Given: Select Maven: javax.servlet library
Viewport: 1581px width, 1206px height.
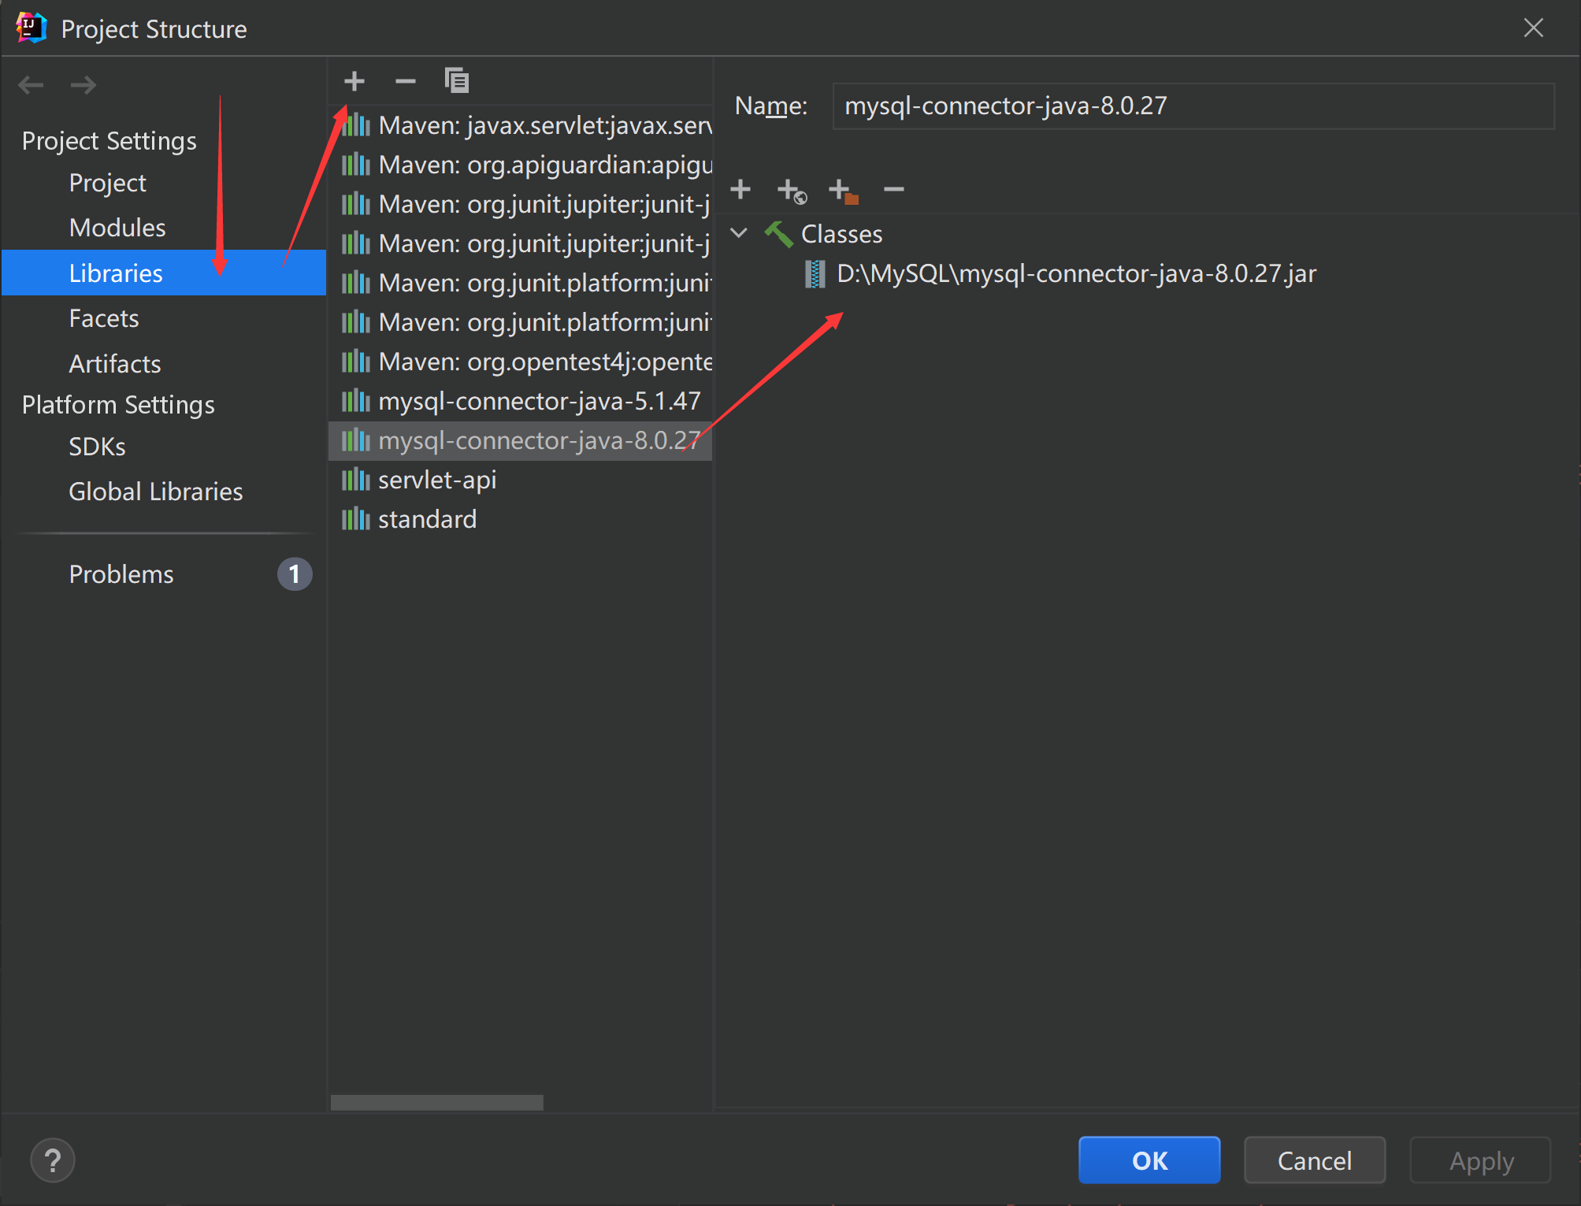Looking at the screenshot, I should pyautogui.click(x=521, y=125).
